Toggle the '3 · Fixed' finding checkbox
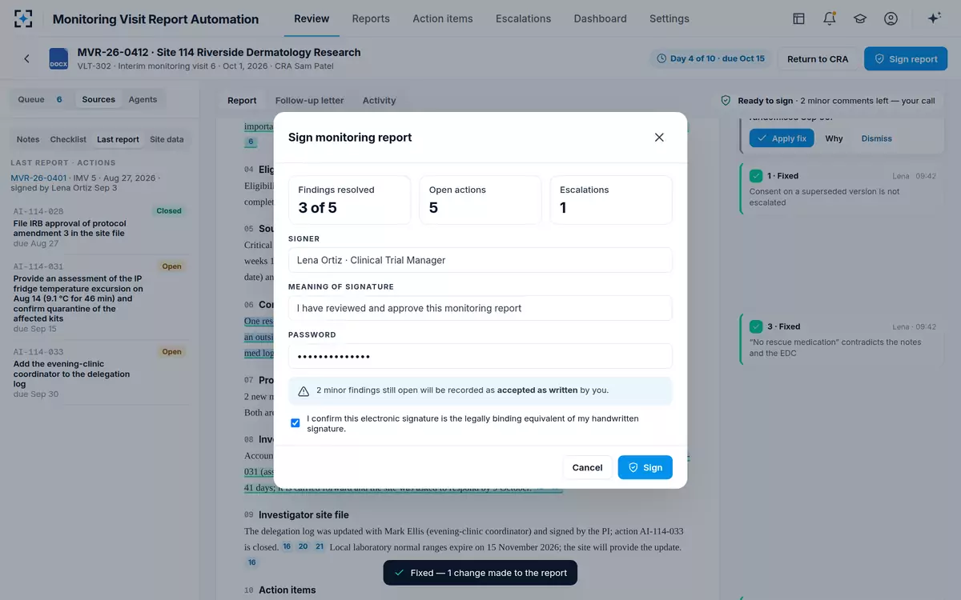The image size is (961, 600). click(756, 326)
